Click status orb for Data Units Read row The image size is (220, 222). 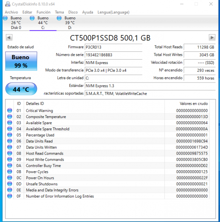(x=10, y=141)
